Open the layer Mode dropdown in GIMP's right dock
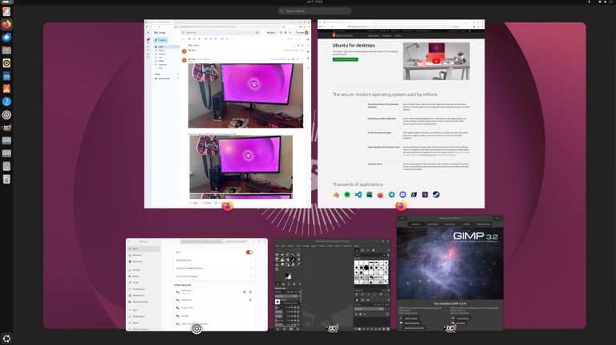616x345 pixels. tap(368, 305)
